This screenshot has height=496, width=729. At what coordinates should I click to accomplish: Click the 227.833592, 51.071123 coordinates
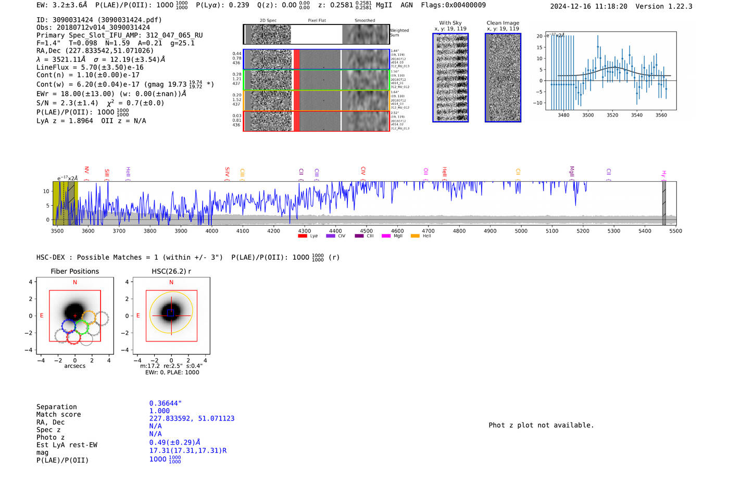click(x=192, y=418)
